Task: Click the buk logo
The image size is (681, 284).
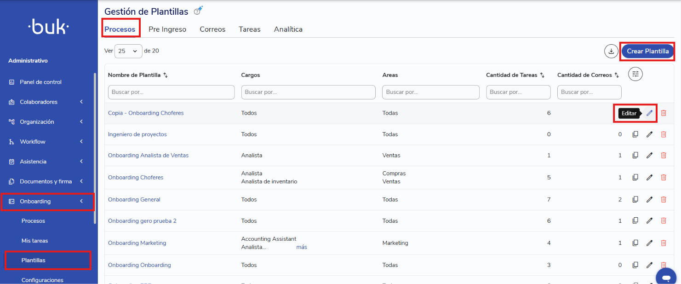Action: pyautogui.click(x=49, y=28)
